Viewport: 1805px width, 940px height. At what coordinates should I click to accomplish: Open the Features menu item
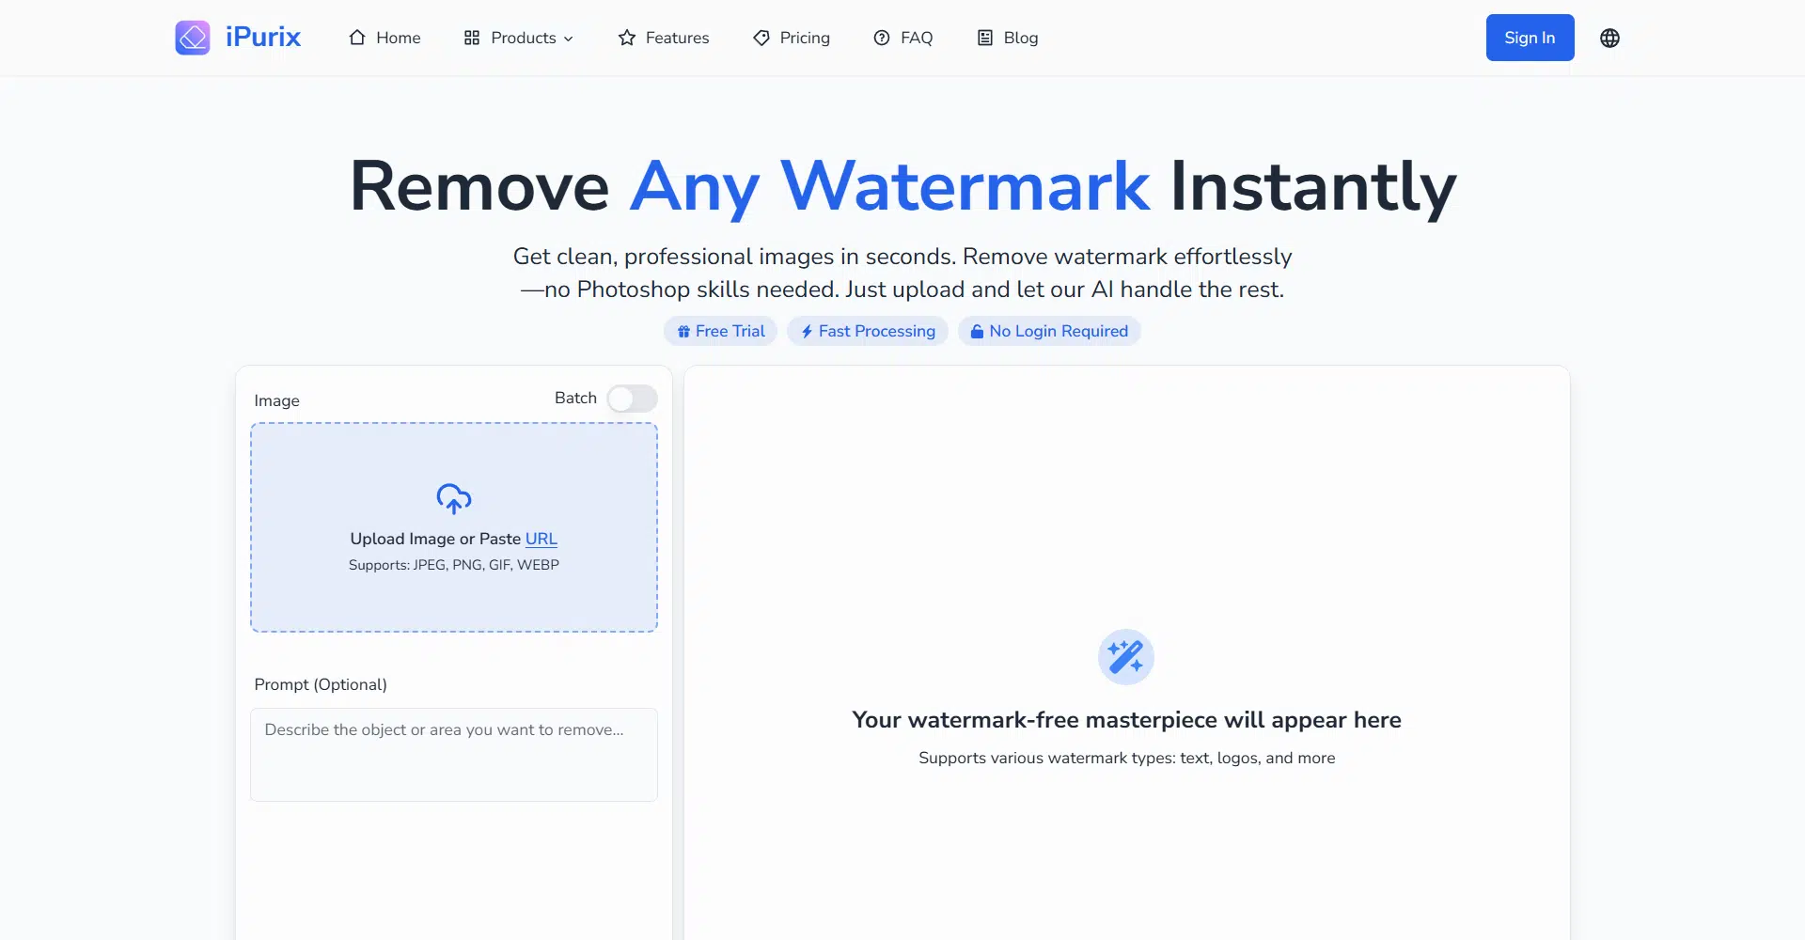pyautogui.click(x=664, y=38)
